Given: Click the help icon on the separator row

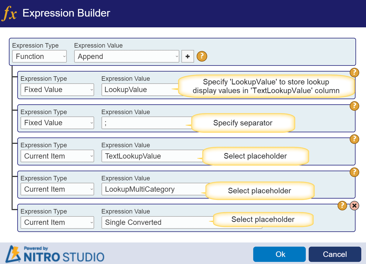Looking at the screenshot, I should click(x=354, y=106).
